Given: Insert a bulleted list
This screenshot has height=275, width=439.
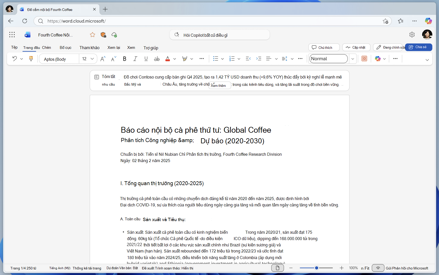Looking at the screenshot, I should tap(215, 59).
